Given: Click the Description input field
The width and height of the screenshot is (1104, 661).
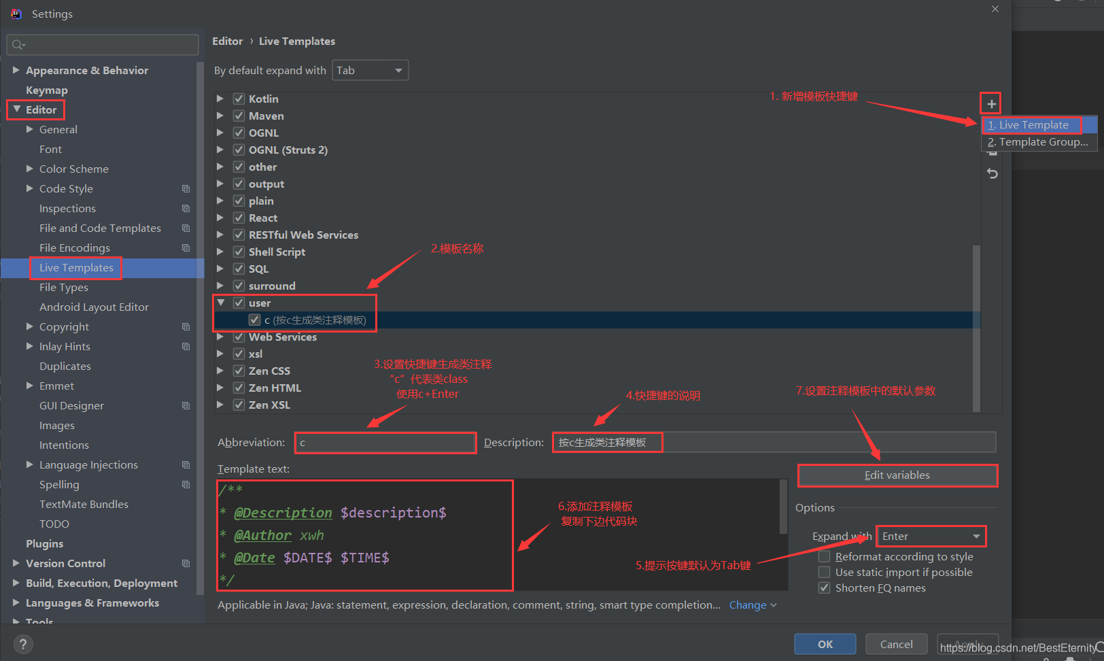Looking at the screenshot, I should pos(774,442).
